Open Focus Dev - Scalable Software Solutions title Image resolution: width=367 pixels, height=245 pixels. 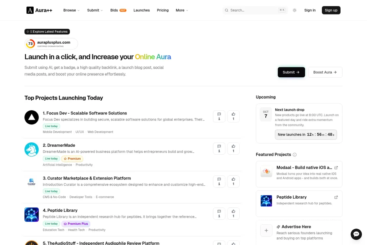(85, 113)
